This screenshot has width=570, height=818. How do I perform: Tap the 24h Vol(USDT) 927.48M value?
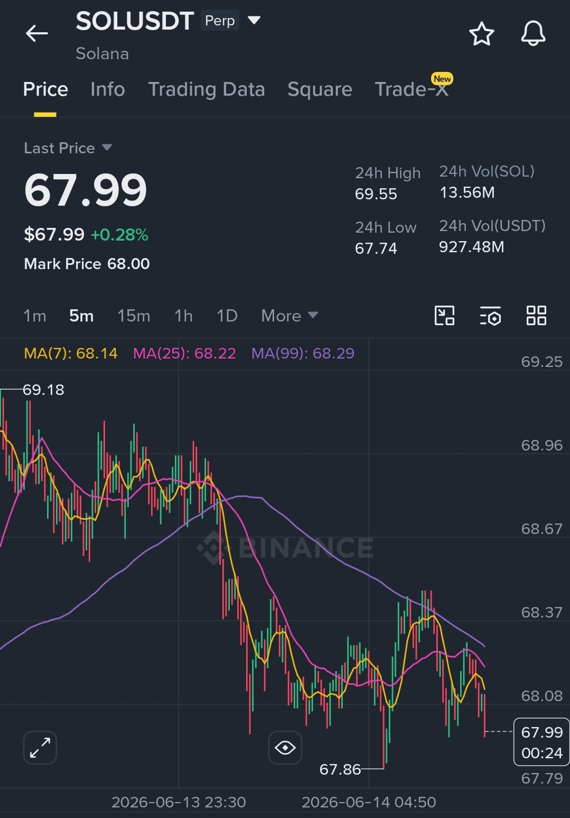tap(471, 247)
